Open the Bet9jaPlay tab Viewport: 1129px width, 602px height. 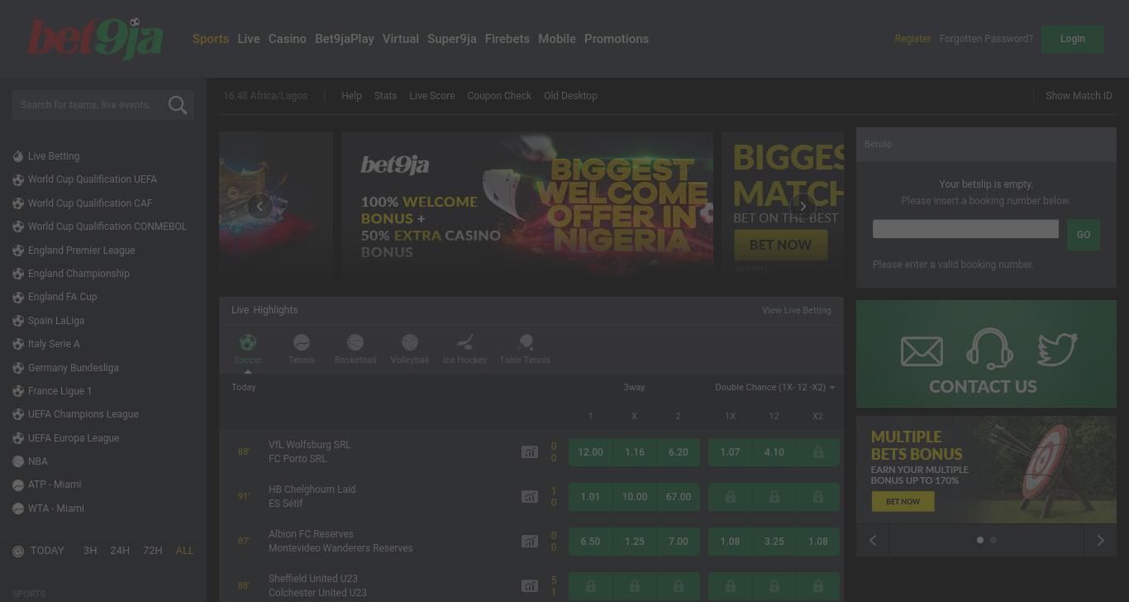point(345,39)
